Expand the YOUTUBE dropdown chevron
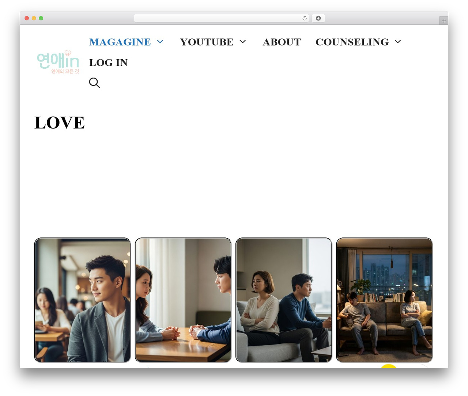This screenshot has height=396, width=468. click(x=243, y=42)
